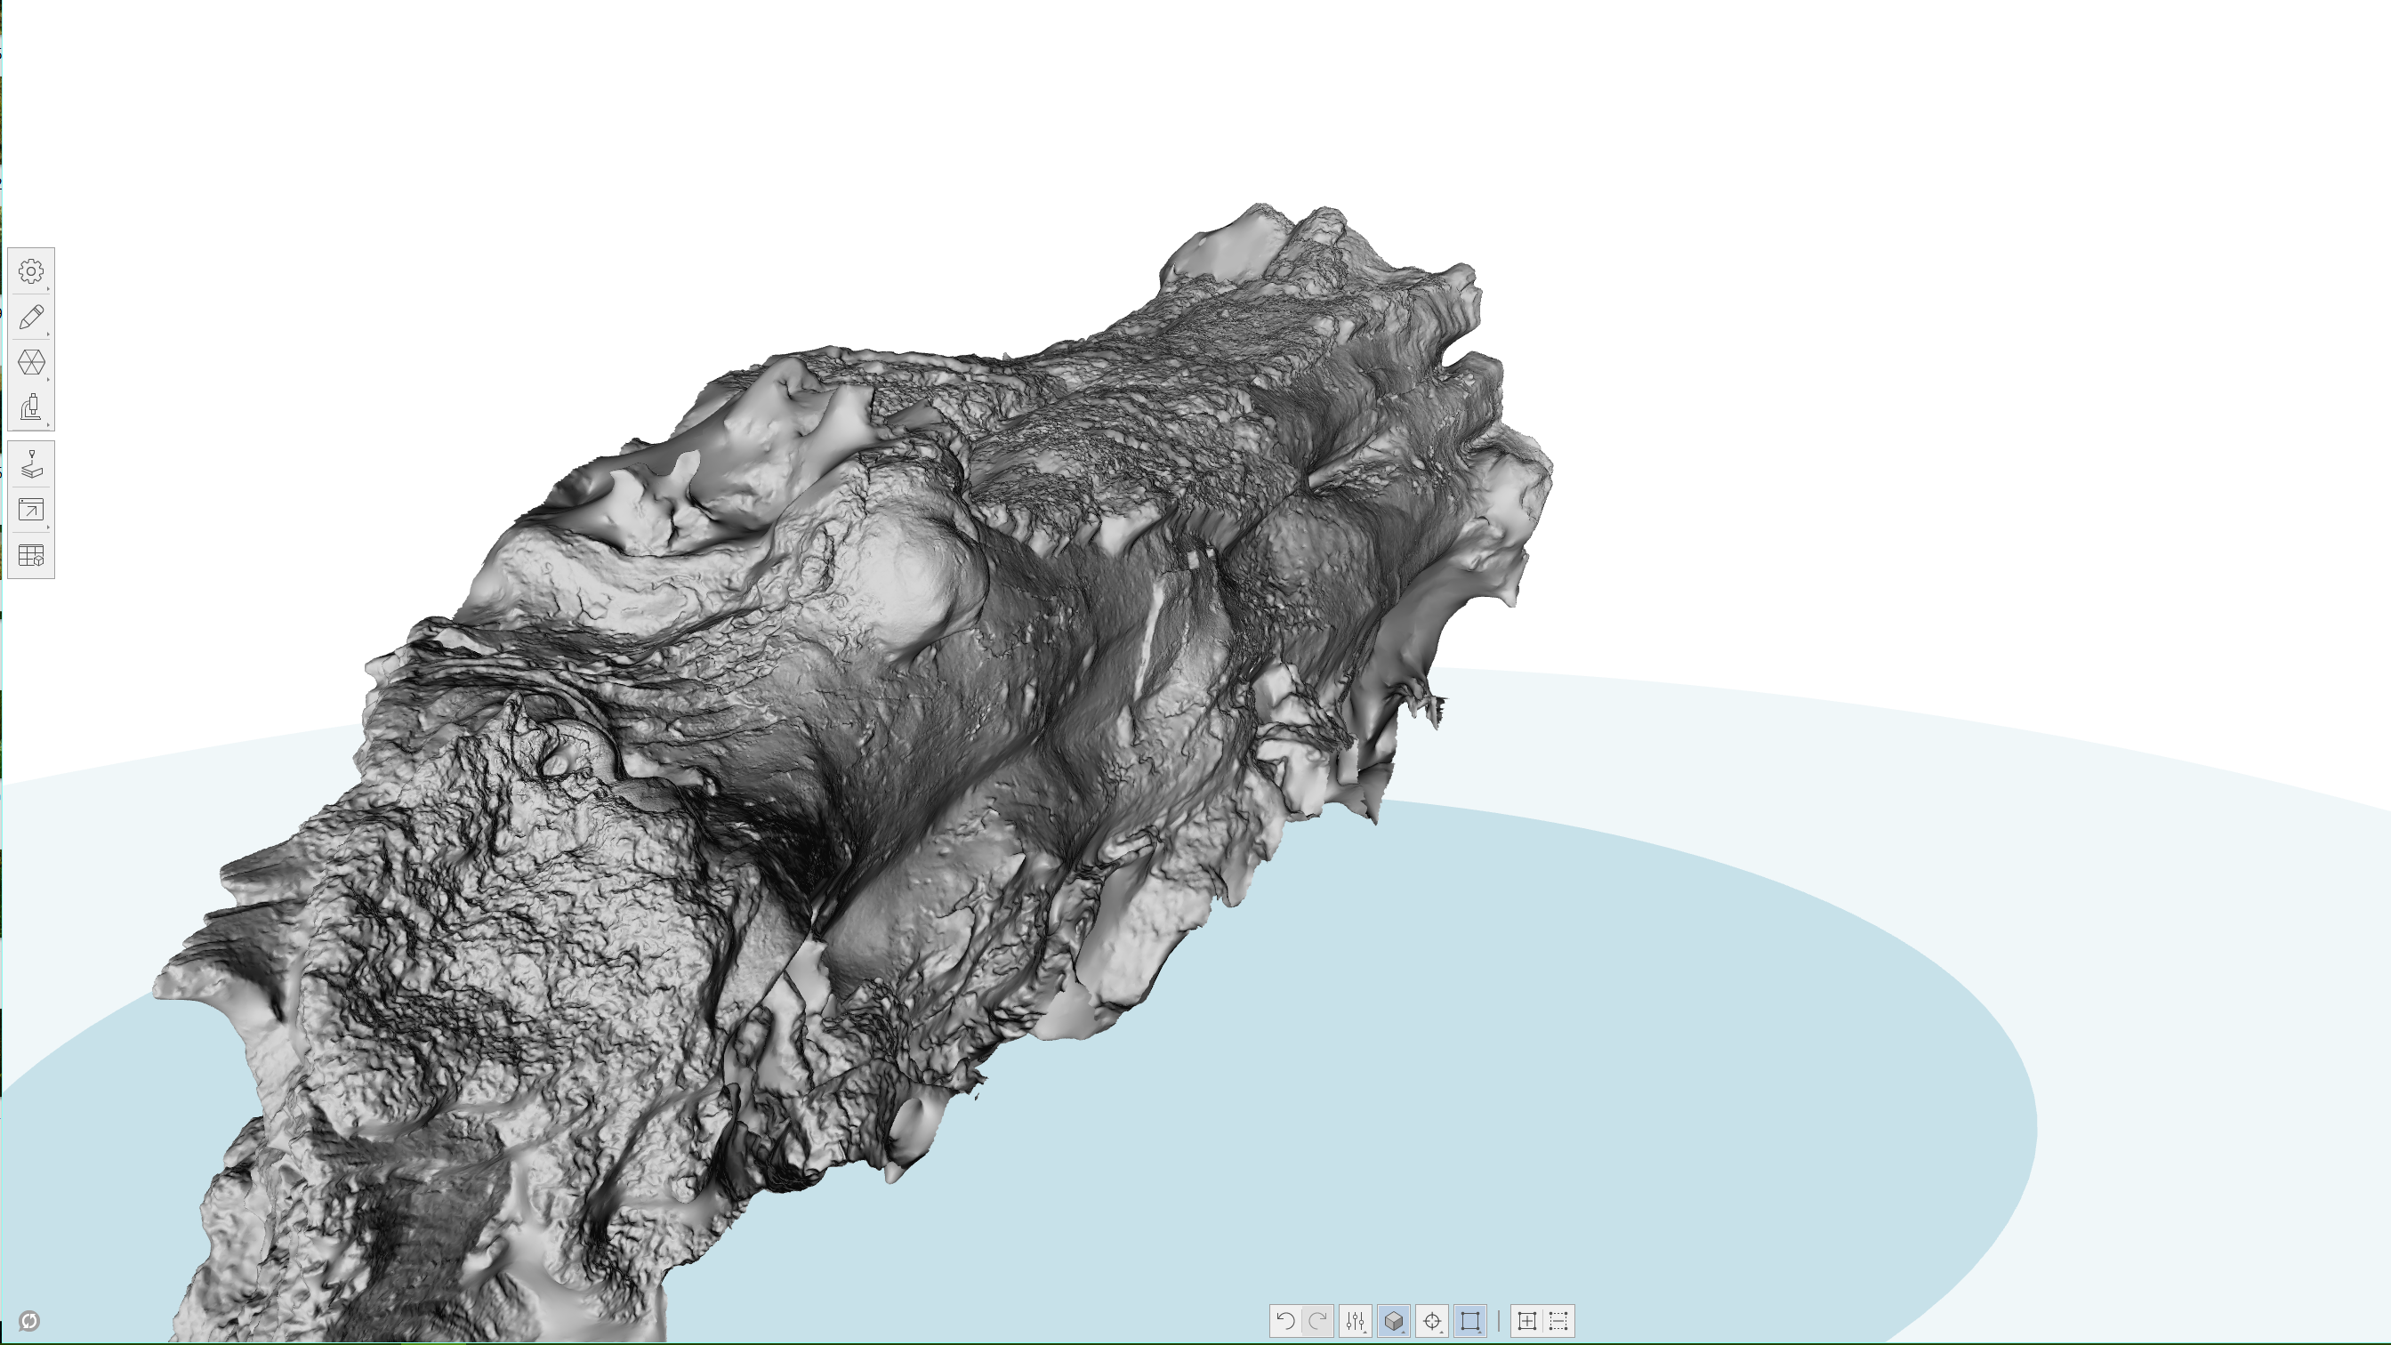The height and width of the screenshot is (1345, 2391).
Task: Open the render adjustment sliders
Action: coord(1355,1320)
